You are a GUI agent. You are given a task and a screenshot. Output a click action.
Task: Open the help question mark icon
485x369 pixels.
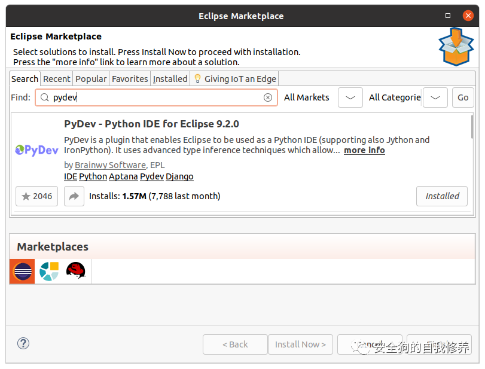pyautogui.click(x=23, y=343)
